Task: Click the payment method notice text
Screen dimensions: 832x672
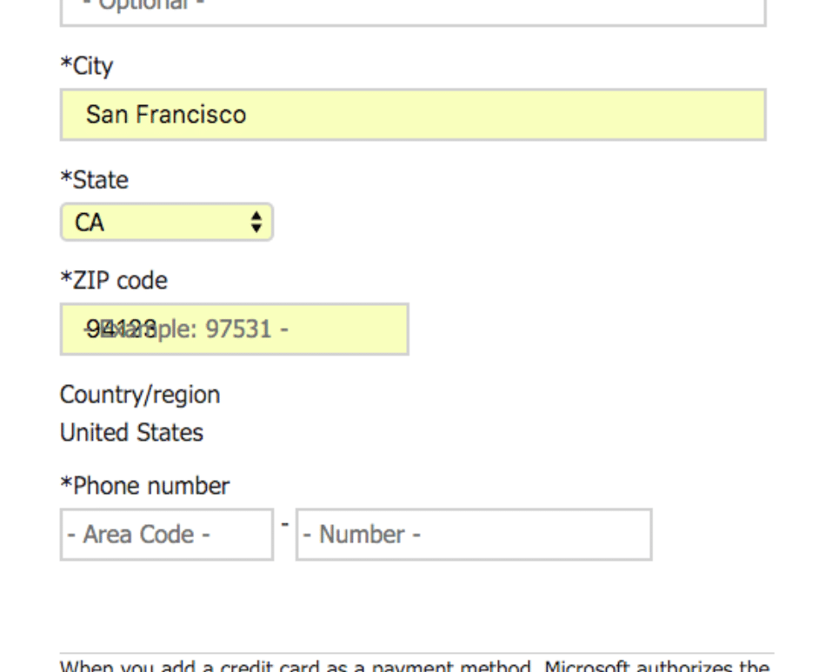Action: (x=416, y=665)
